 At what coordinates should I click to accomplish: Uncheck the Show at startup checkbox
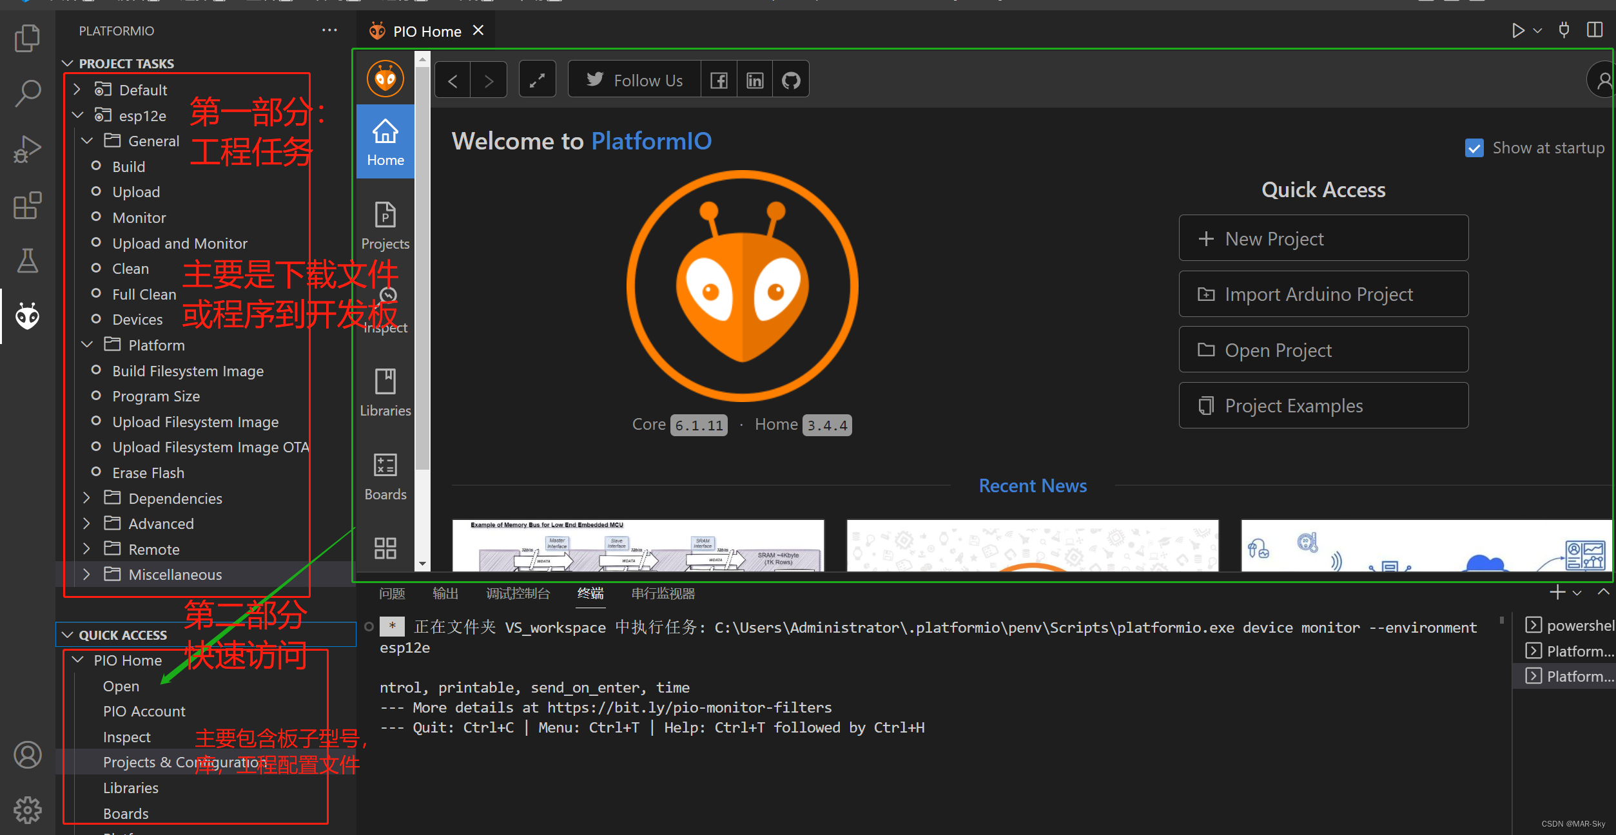[x=1474, y=148]
